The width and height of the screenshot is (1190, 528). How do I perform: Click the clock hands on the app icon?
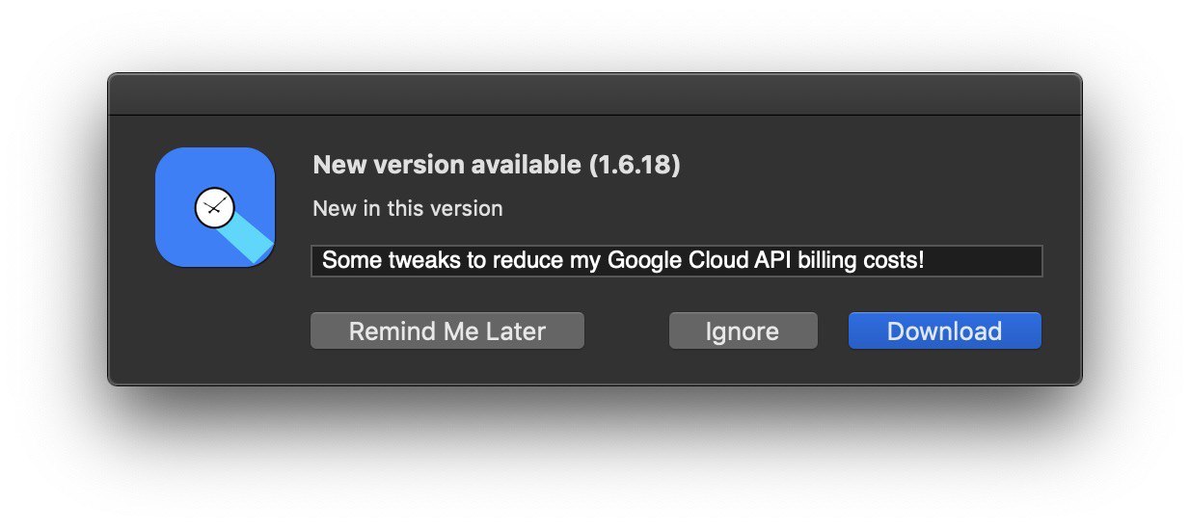point(216,206)
